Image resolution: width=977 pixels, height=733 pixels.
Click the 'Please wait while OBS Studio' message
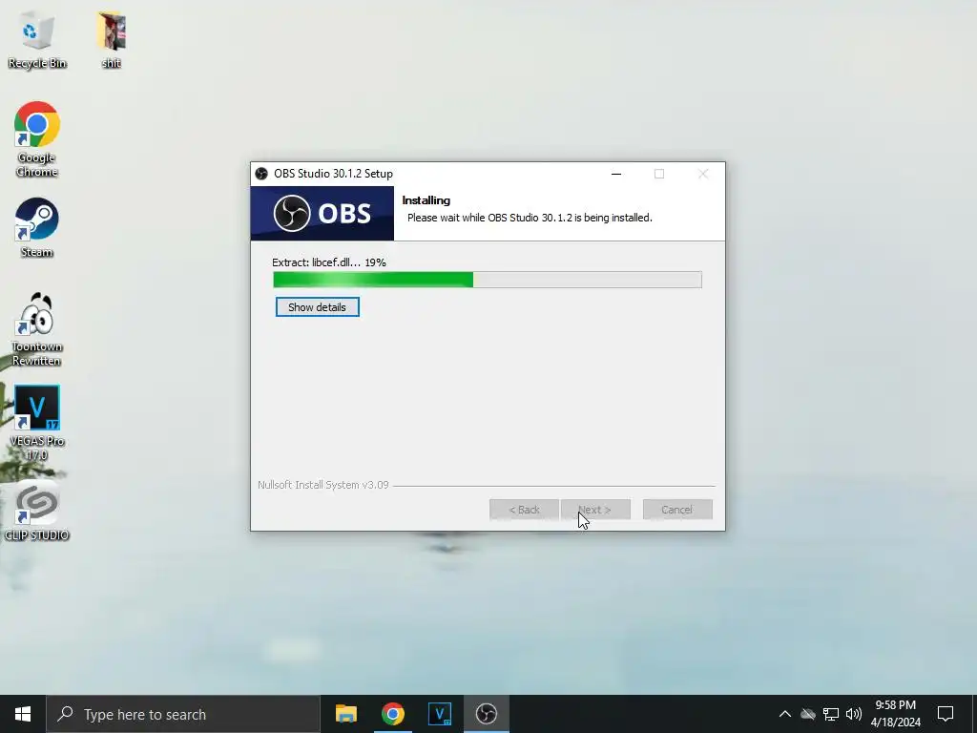[x=530, y=218]
